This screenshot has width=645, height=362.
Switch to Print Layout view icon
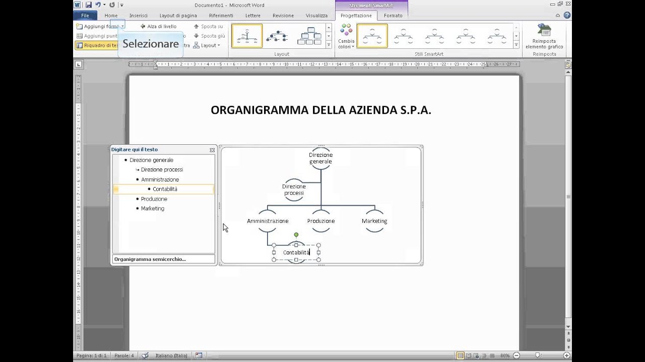point(460,355)
